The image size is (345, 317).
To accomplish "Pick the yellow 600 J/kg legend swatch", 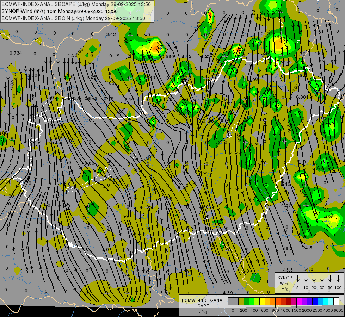I will click(x=262, y=302).
